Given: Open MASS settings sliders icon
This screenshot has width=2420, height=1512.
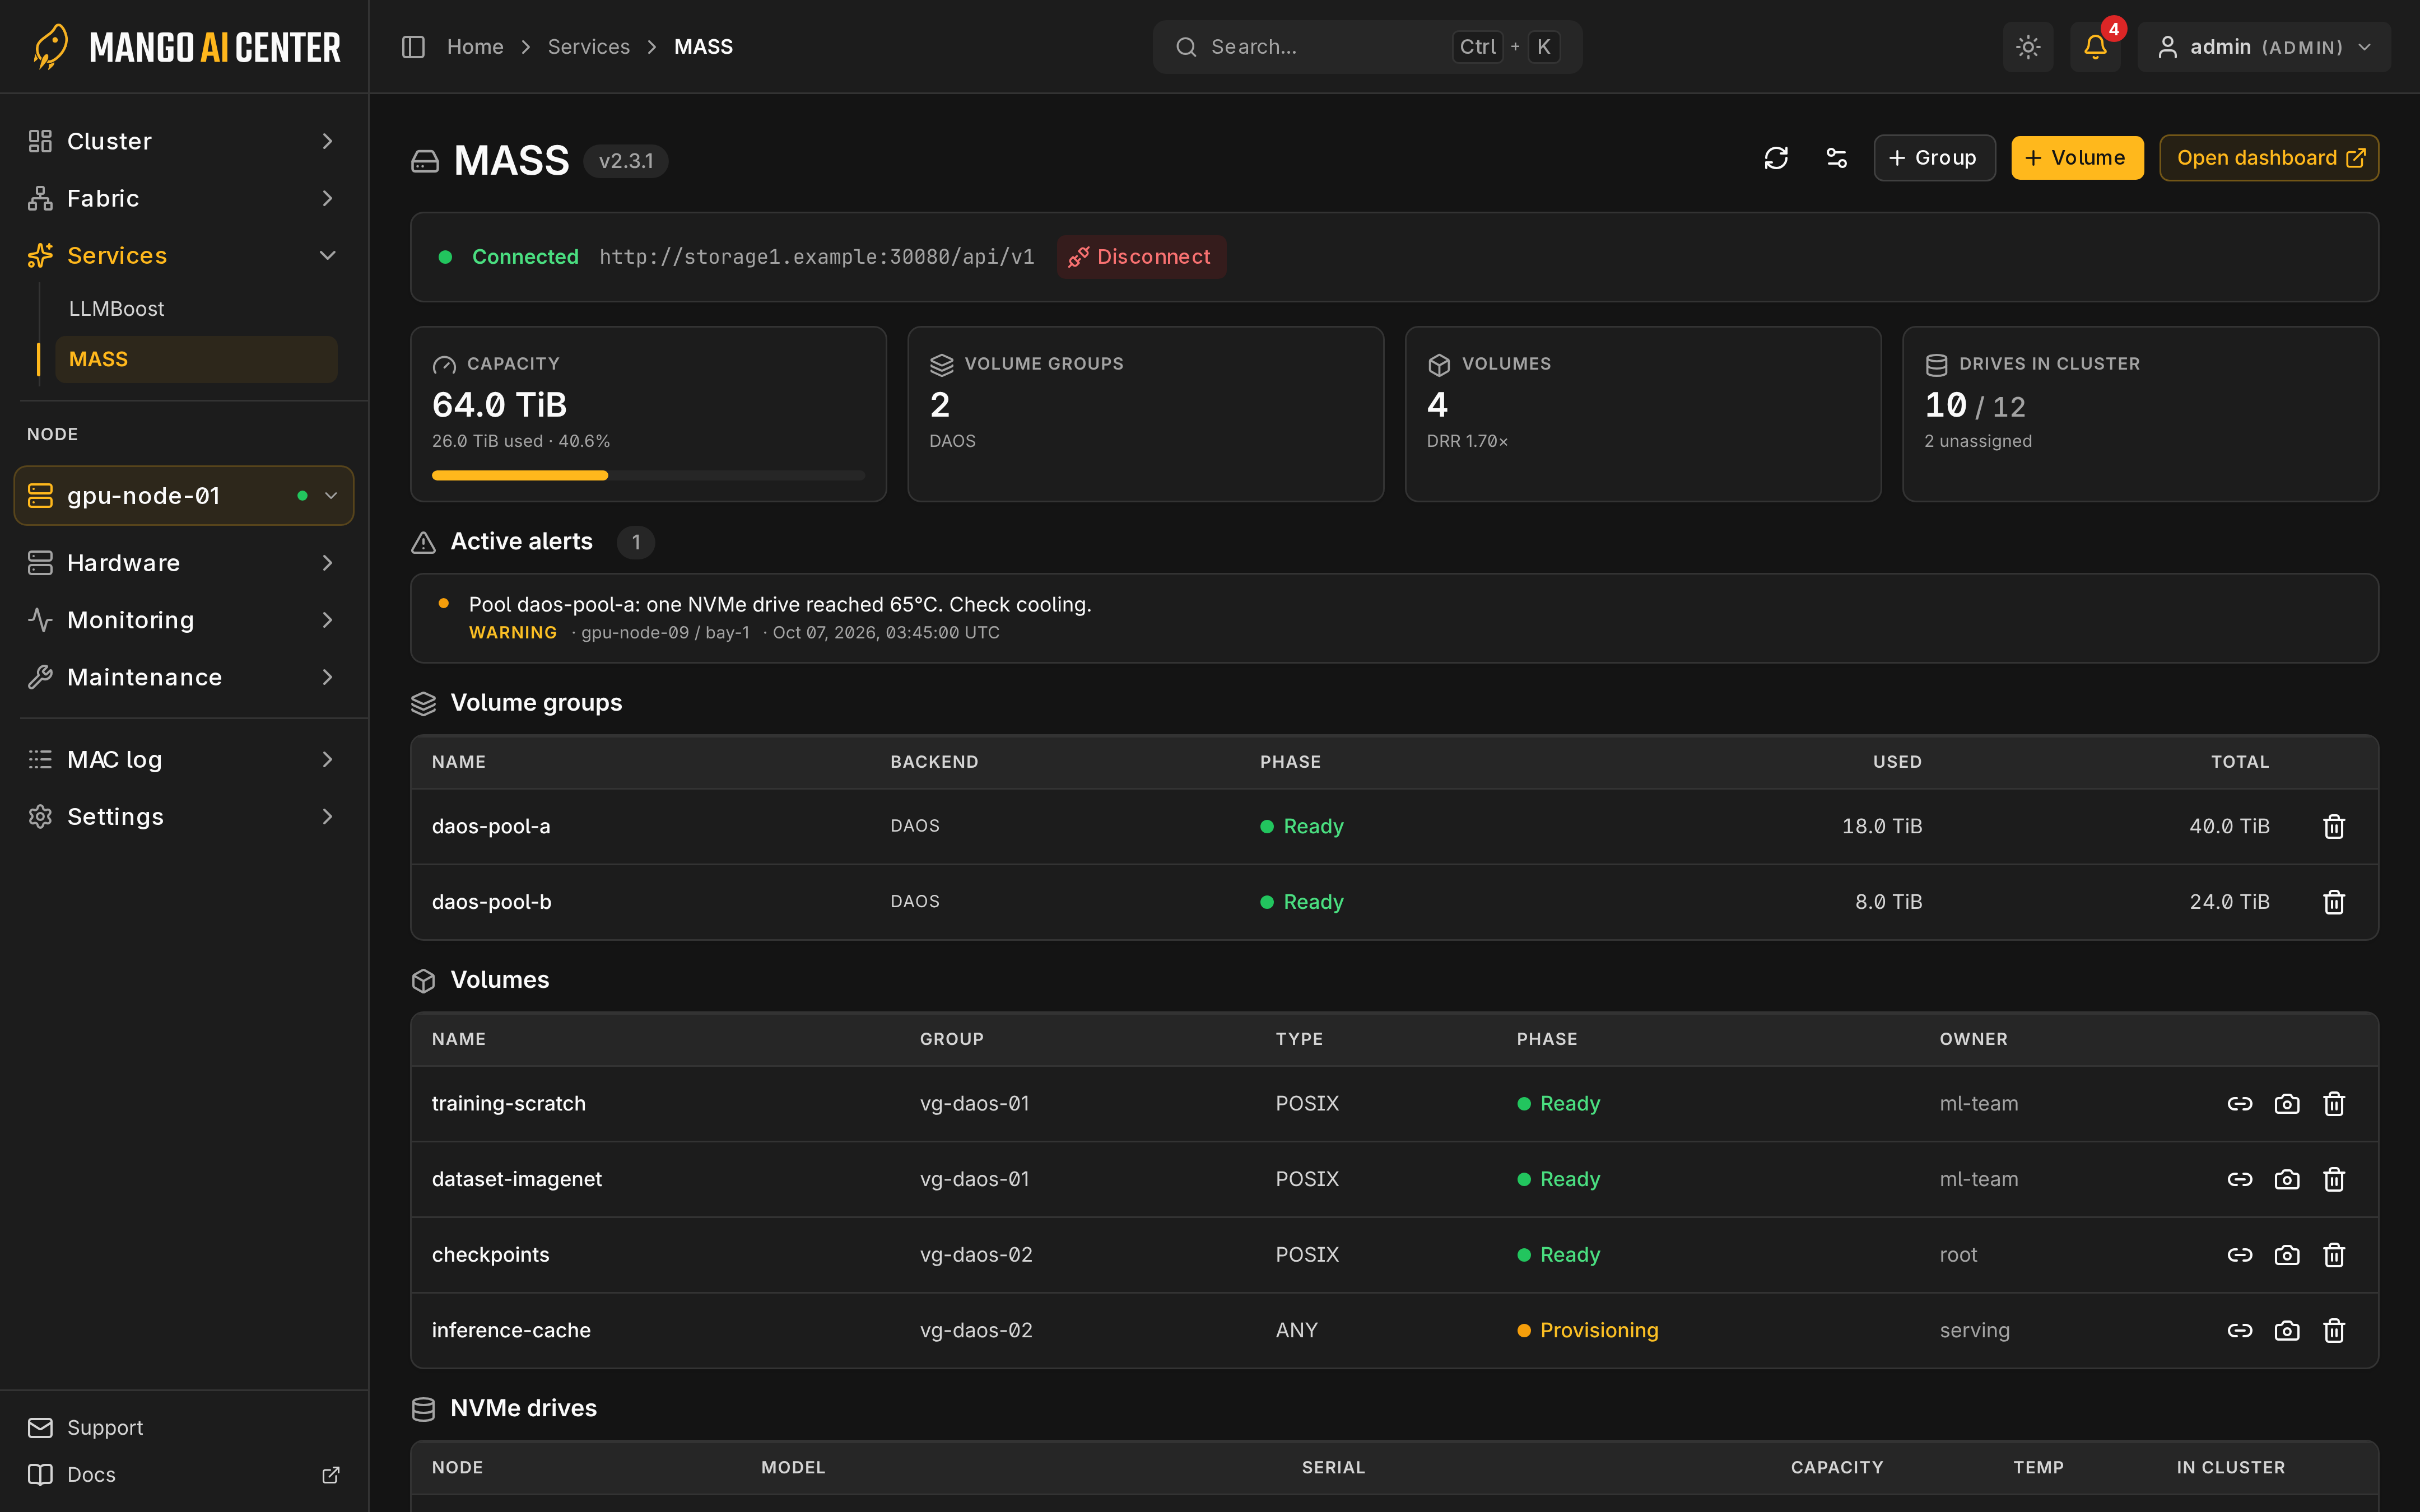Looking at the screenshot, I should point(1836,158).
